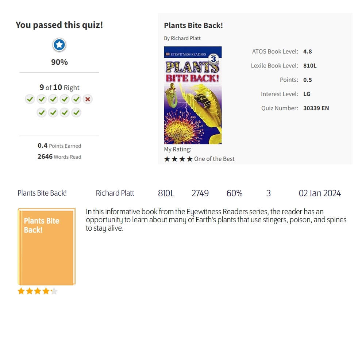The height and width of the screenshot is (358, 358).
Task: Click the 60% score in the row
Action: (235, 193)
